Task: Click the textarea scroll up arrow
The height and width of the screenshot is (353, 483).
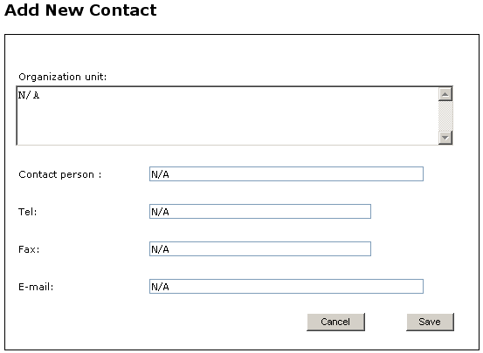Action: click(x=445, y=94)
